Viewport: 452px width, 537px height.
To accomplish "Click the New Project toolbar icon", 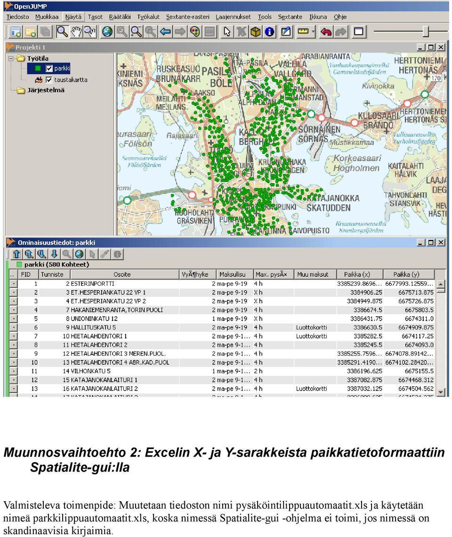I will click(x=16, y=32).
